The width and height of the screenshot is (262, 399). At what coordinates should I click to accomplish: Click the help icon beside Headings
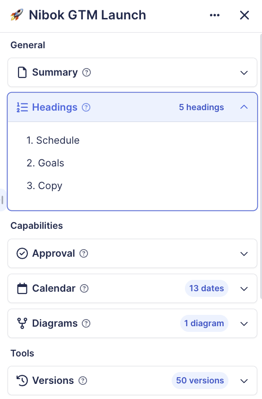pyautogui.click(x=86, y=107)
